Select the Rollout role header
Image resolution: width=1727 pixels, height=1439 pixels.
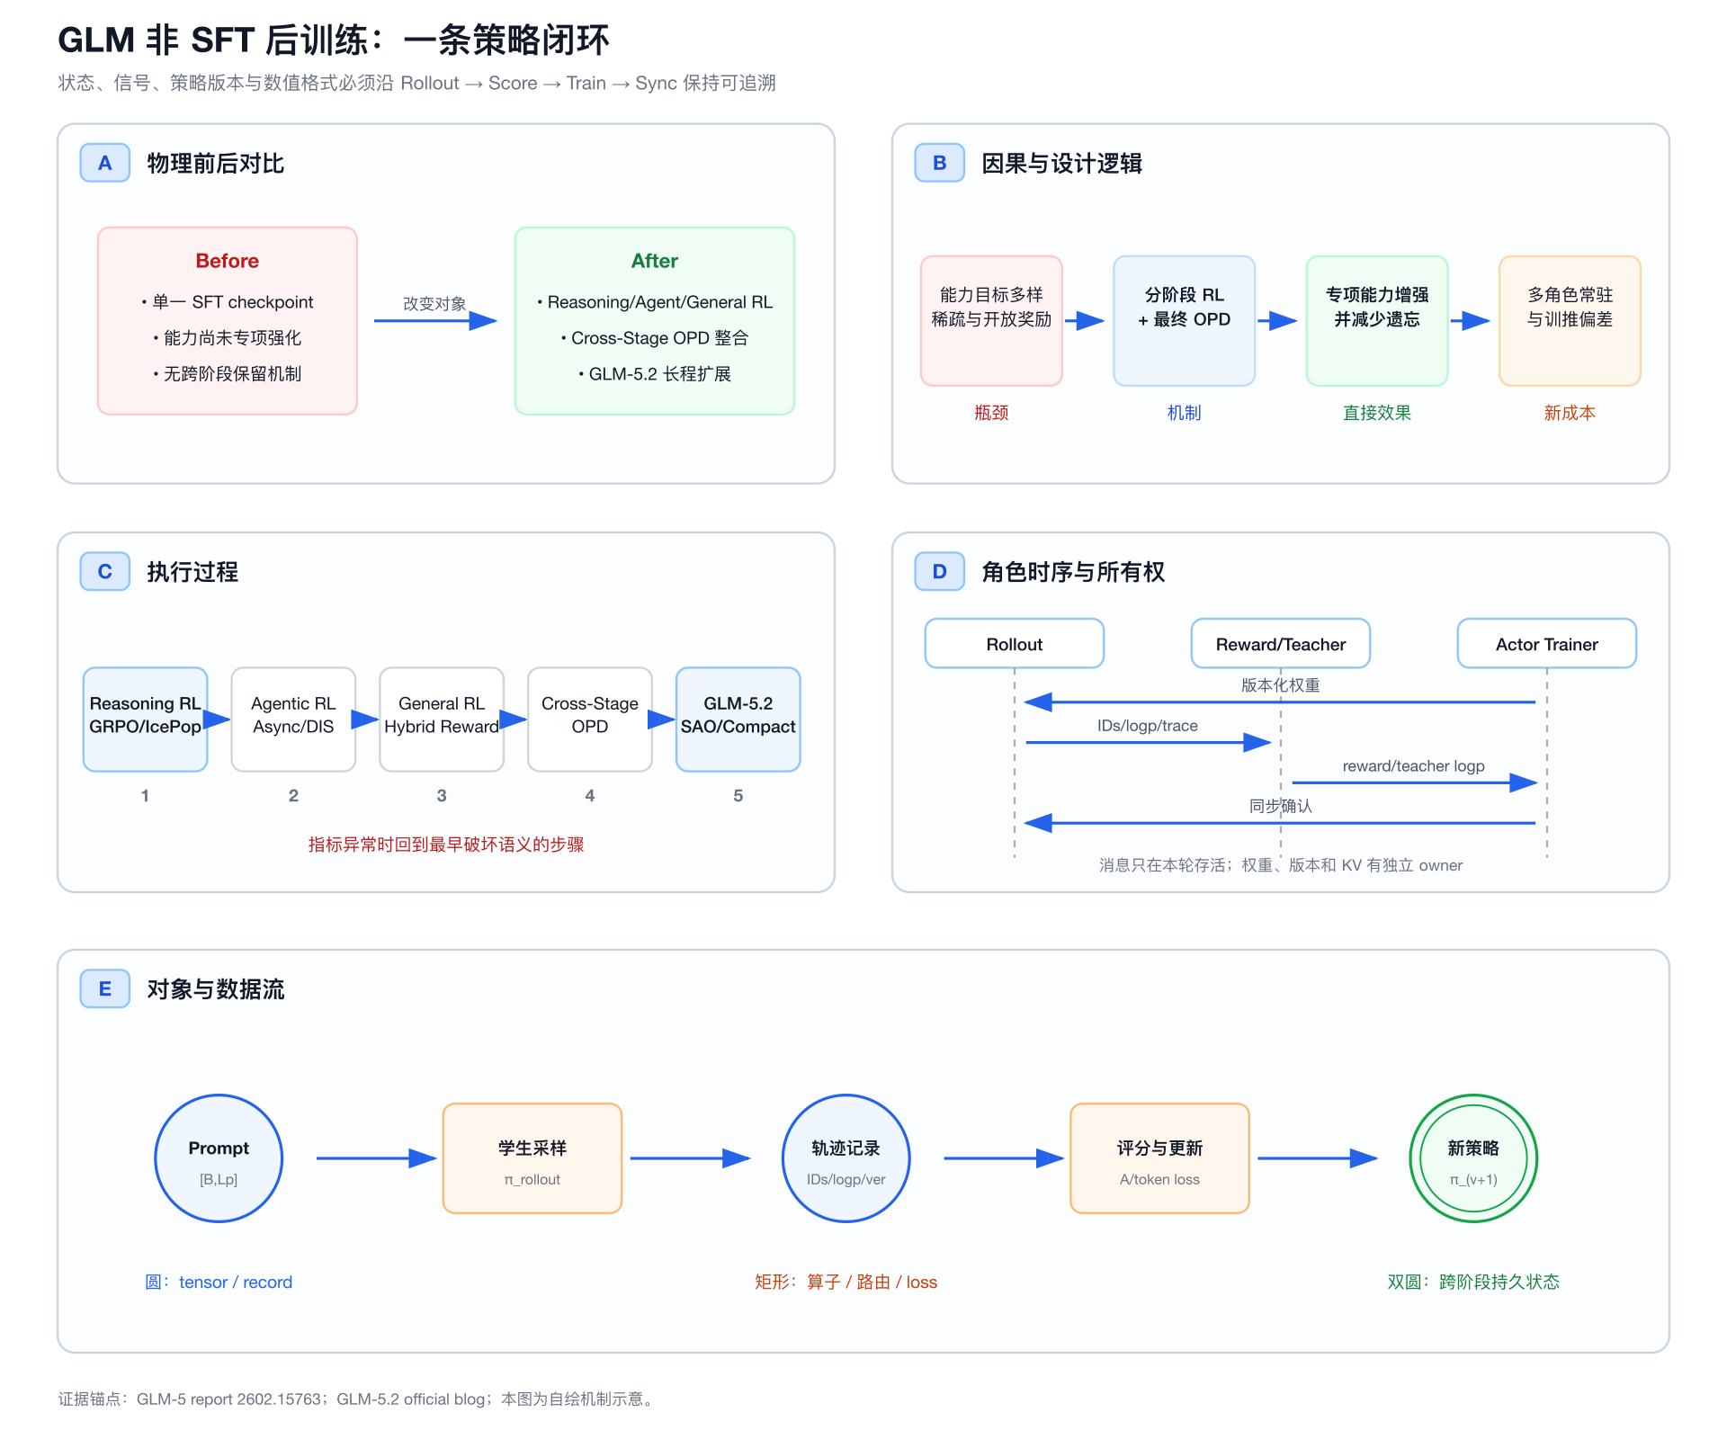click(1015, 643)
